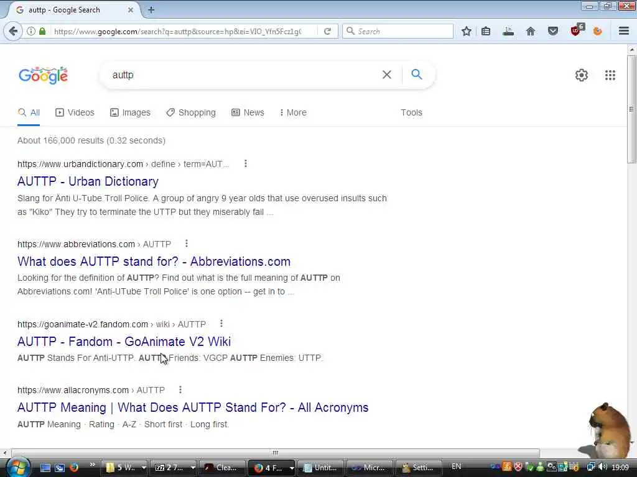Close the auttp Google Search tab
The width and height of the screenshot is (637, 477).
coord(131,10)
